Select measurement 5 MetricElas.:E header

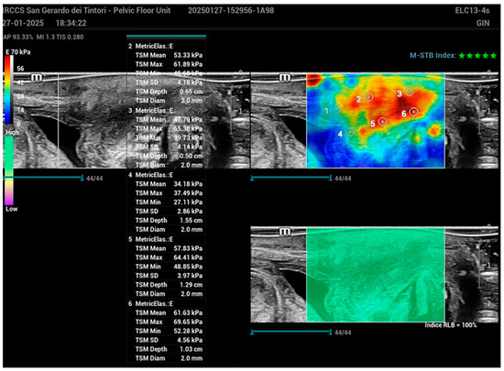[150, 239]
